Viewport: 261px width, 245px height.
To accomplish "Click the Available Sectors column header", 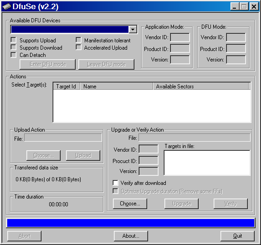I will click(201, 86).
